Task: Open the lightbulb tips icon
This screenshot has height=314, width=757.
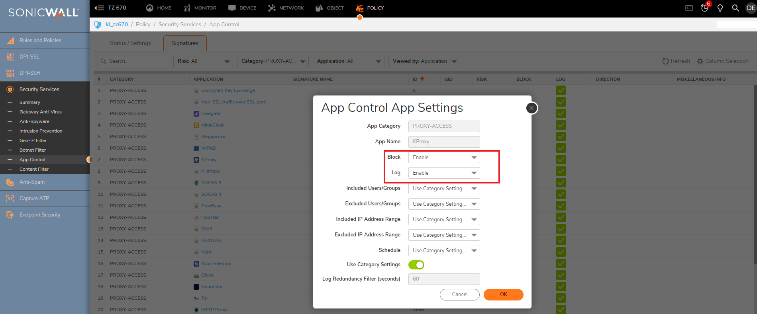Action: [720, 8]
